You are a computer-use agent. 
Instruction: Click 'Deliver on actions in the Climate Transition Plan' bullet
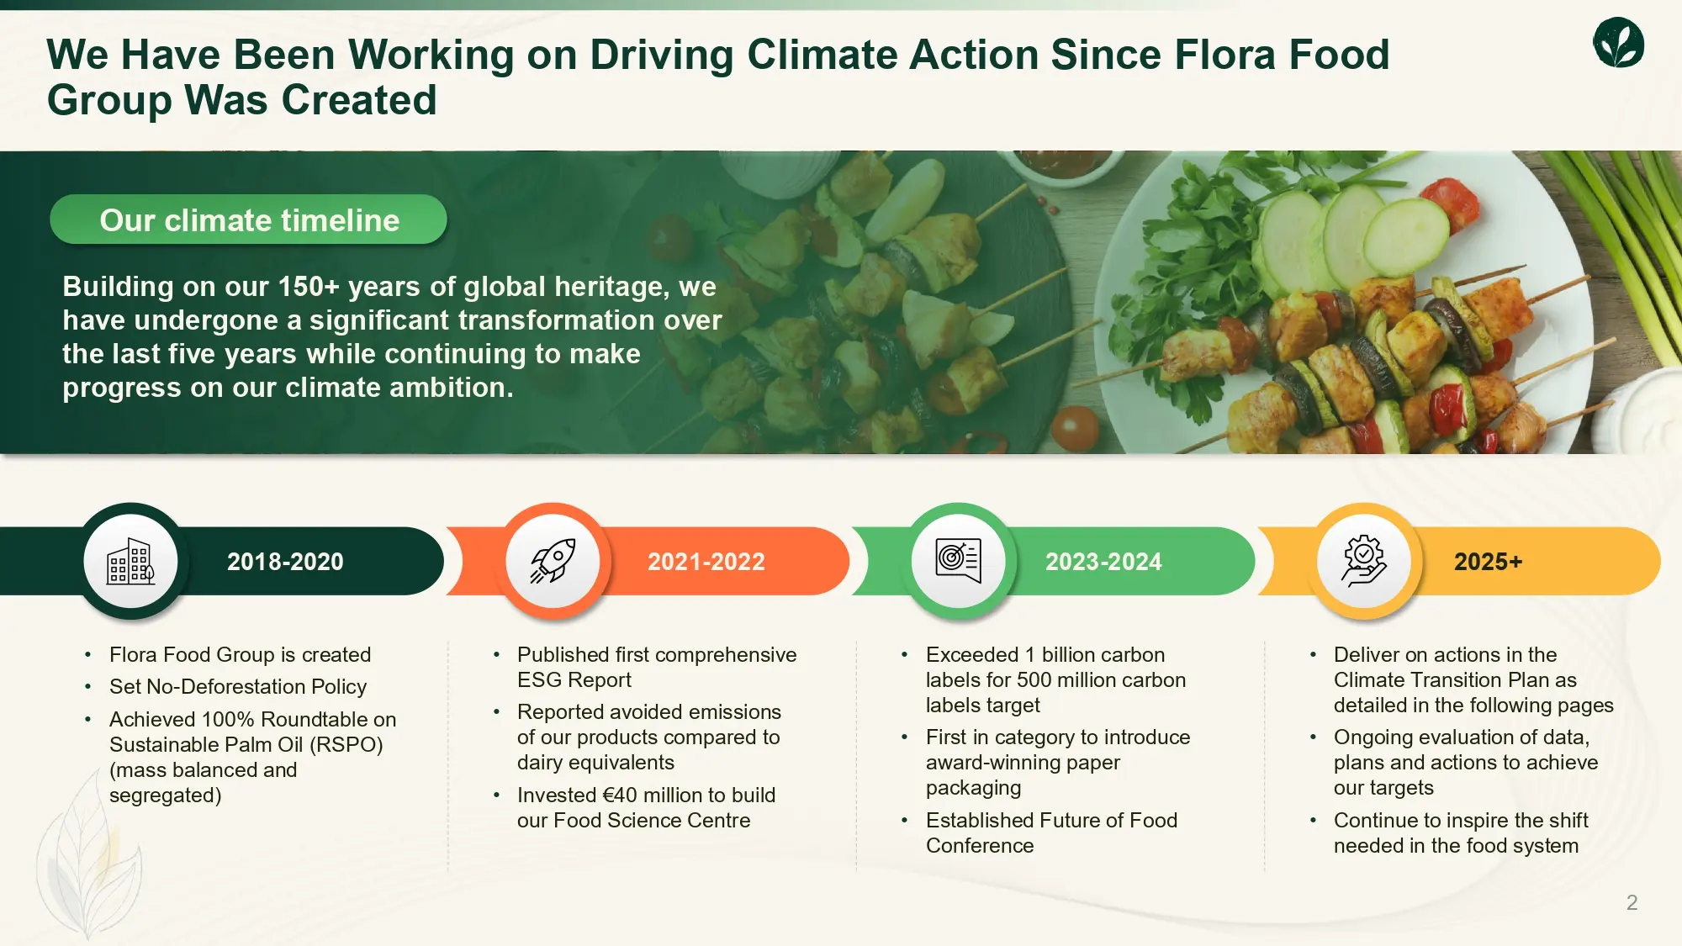pyautogui.click(x=1473, y=679)
